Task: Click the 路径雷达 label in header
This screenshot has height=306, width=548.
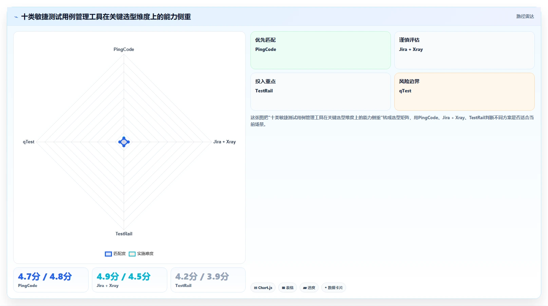Action: click(x=525, y=16)
